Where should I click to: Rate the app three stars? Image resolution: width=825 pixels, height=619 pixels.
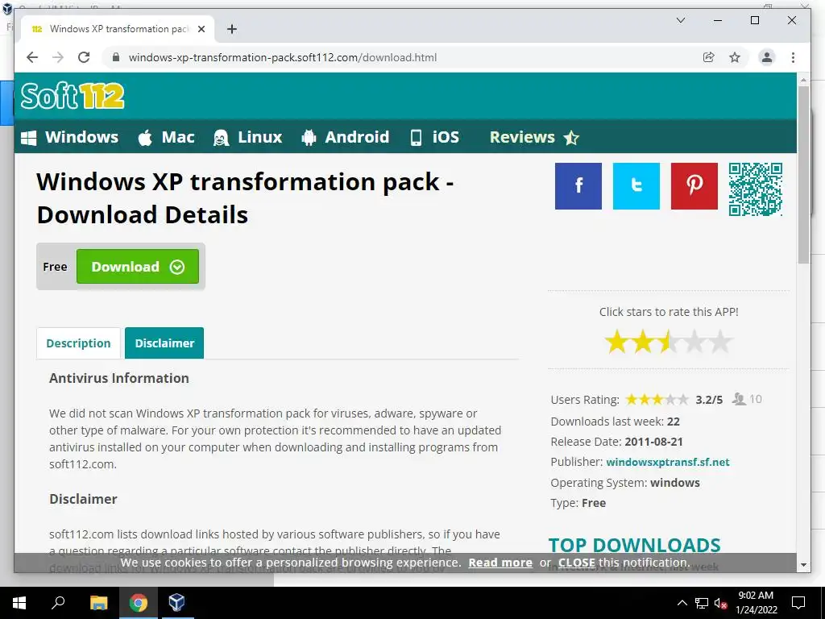(x=668, y=342)
